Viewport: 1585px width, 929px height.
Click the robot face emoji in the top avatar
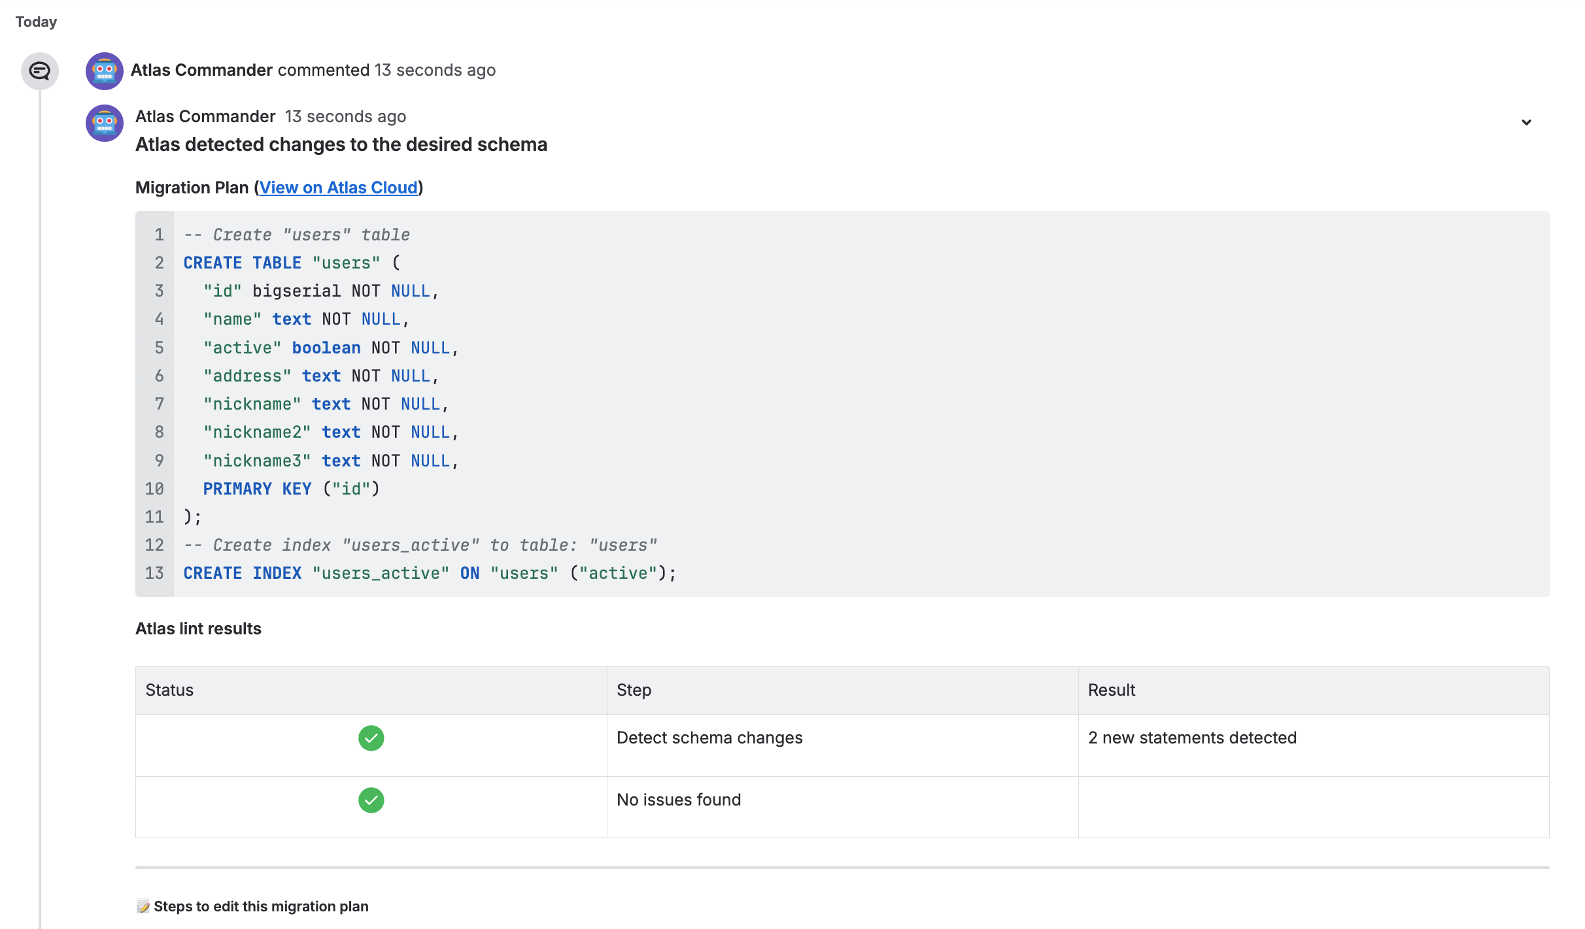tap(104, 71)
